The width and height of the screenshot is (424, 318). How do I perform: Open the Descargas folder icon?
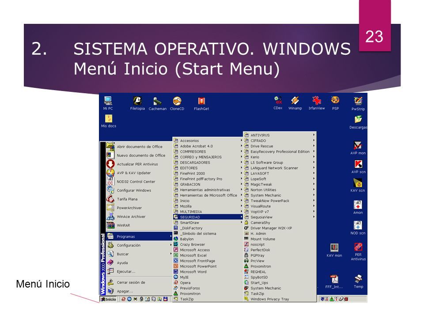click(358, 122)
